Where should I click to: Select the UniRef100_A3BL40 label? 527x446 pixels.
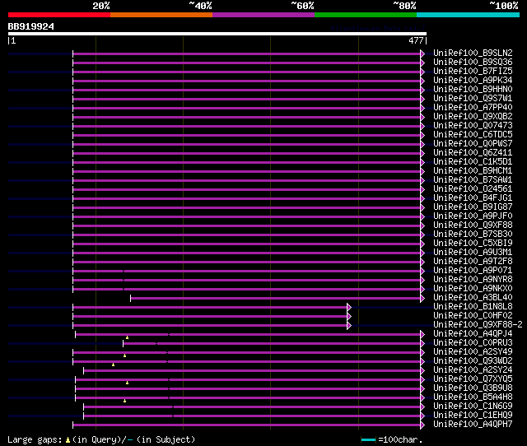coord(473,298)
